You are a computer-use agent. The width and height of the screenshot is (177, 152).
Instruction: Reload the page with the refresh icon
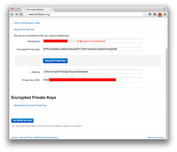click(21, 14)
